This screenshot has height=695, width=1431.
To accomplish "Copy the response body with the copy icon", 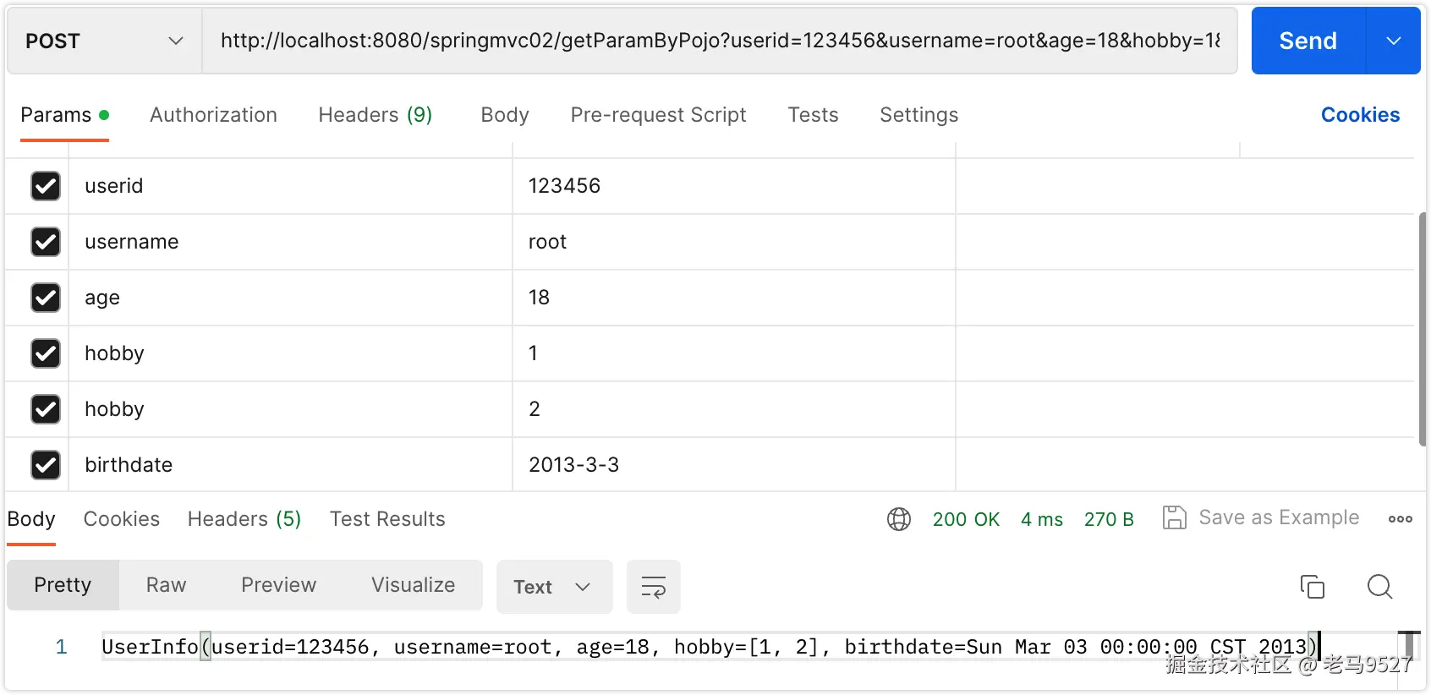I will coord(1312,587).
